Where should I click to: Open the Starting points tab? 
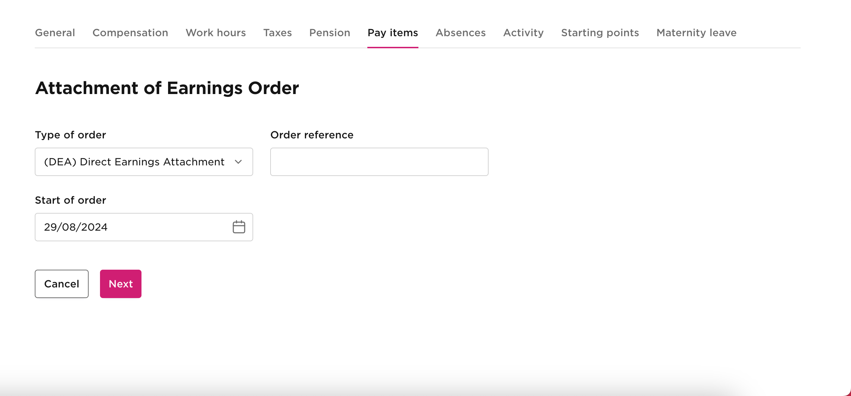pos(600,33)
